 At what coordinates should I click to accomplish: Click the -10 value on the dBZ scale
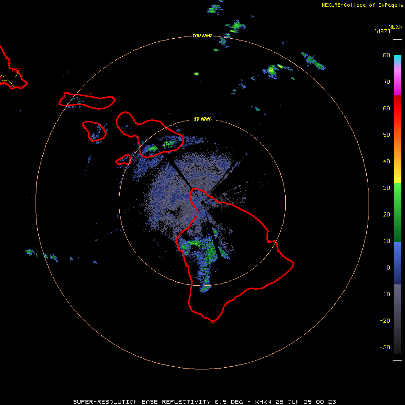385,294
